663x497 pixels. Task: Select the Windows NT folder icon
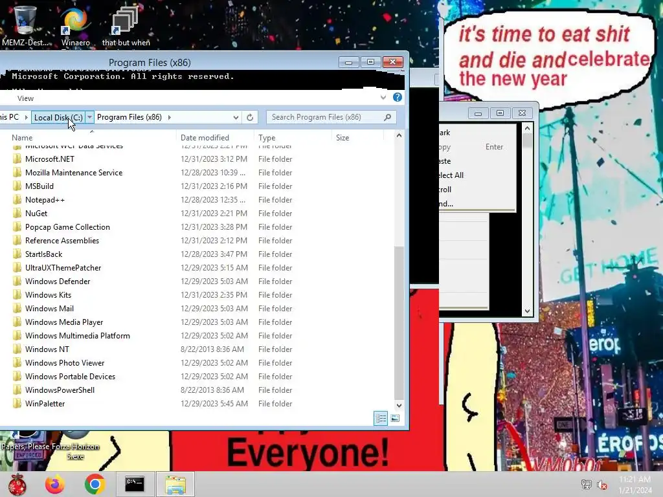tap(17, 349)
